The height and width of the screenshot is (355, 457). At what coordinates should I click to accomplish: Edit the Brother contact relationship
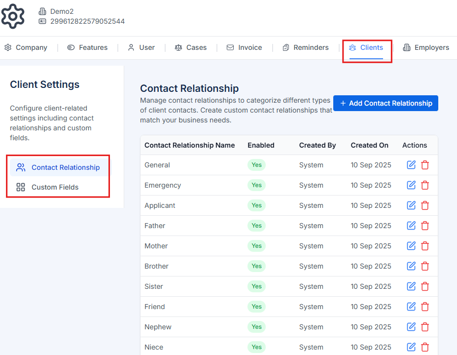411,266
